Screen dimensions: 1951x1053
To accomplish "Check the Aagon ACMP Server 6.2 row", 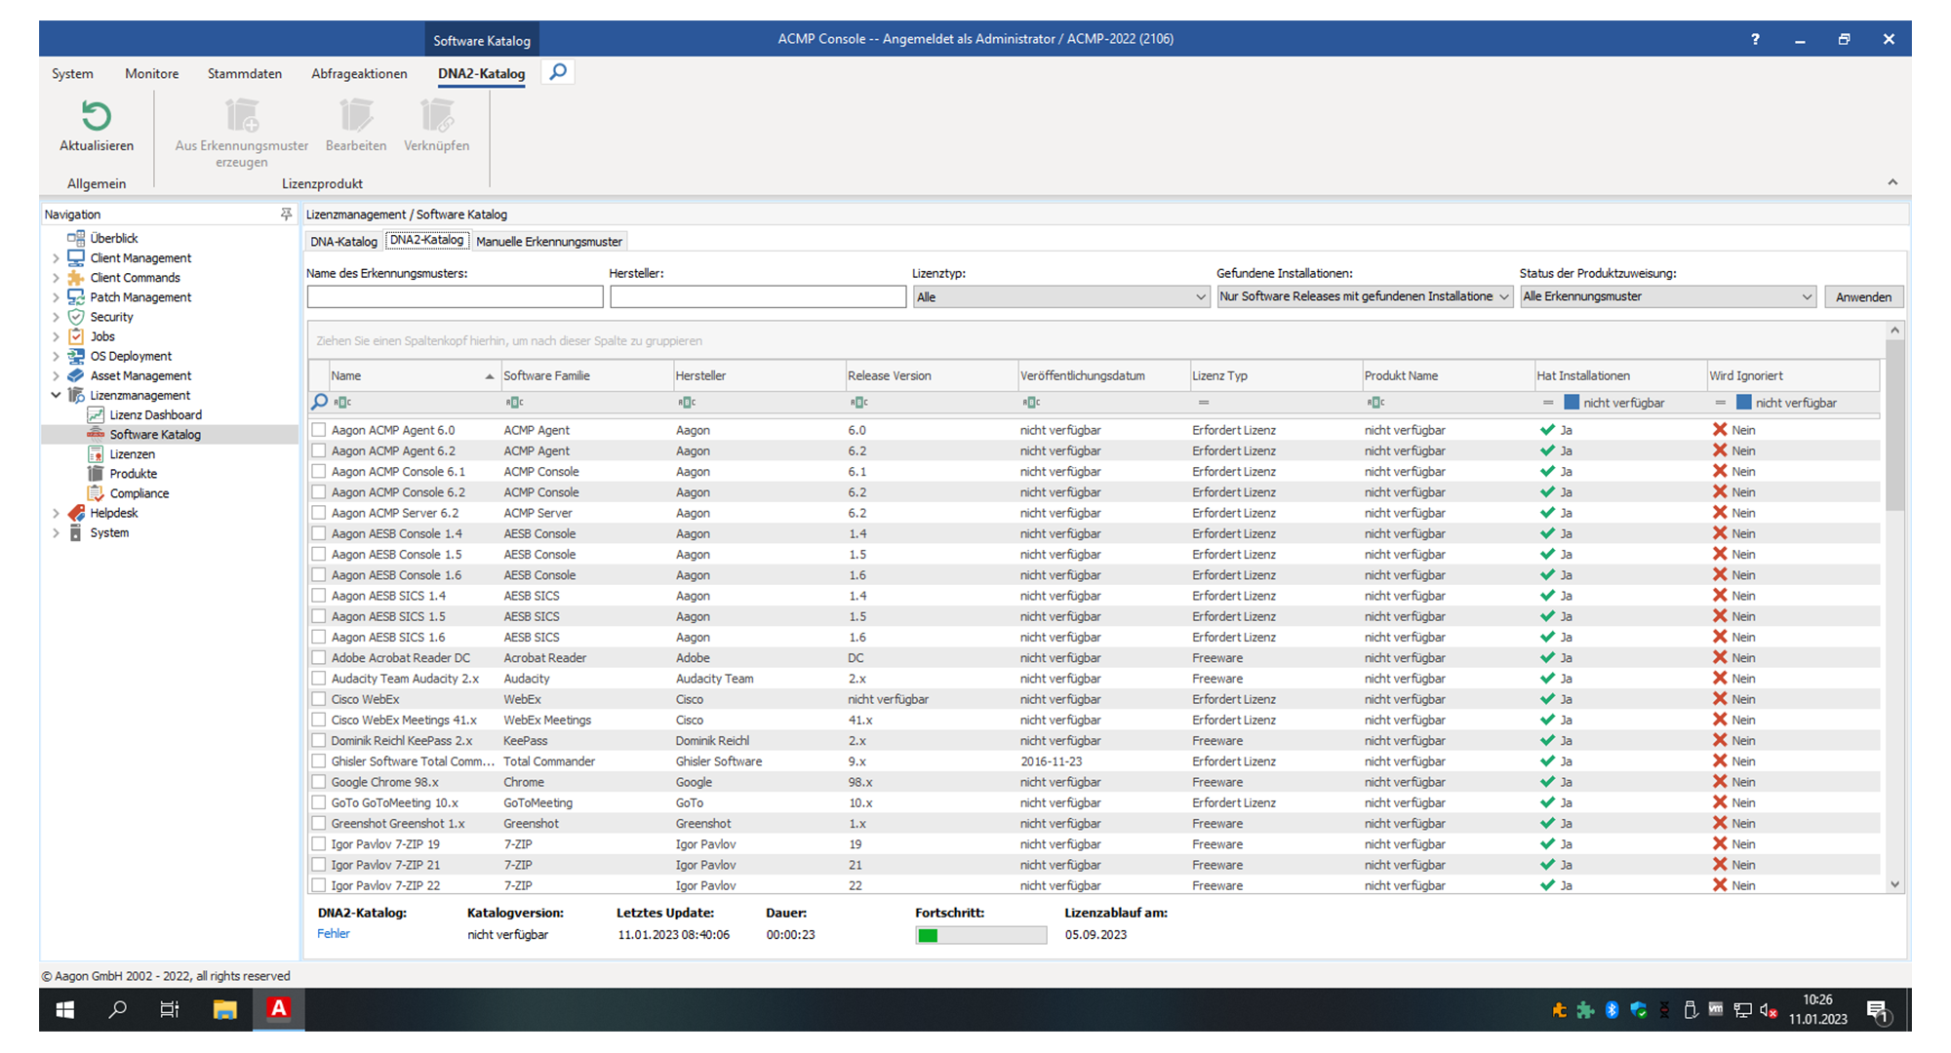I will [318, 513].
